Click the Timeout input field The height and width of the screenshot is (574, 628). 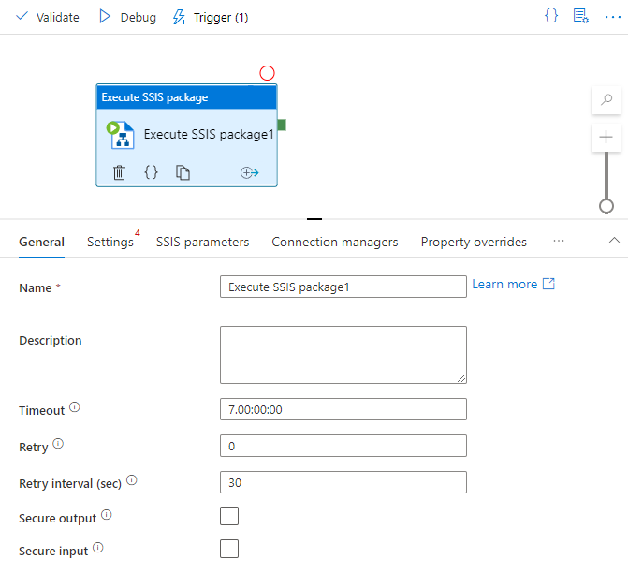click(x=343, y=409)
